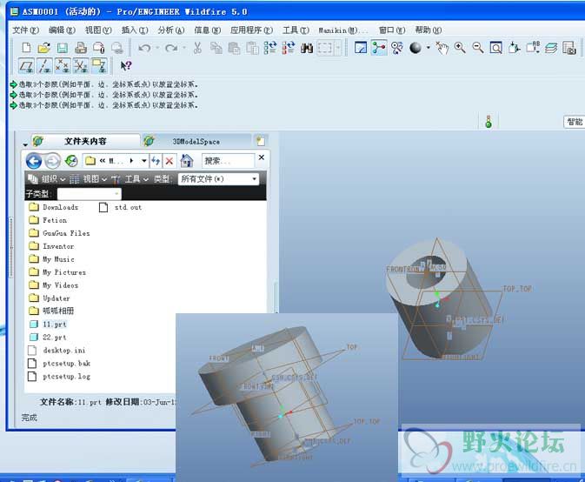The width and height of the screenshot is (585, 482).
Task: Open the Manikin menu
Action: coord(342,30)
